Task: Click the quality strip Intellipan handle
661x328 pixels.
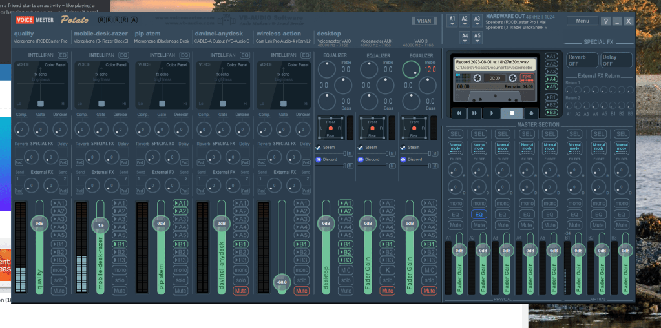Action: coord(41,104)
